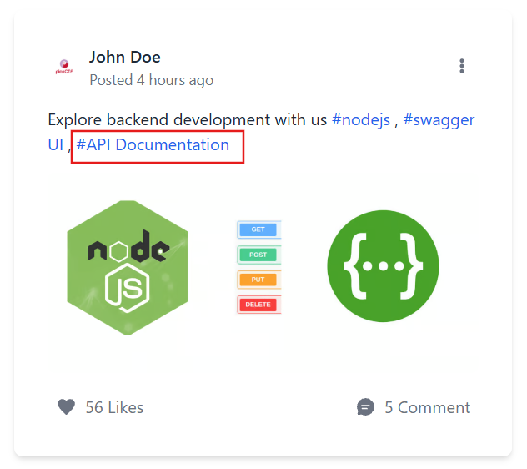Click the comment bubble icon
Viewport: 527px width, 469px height.
click(x=365, y=407)
